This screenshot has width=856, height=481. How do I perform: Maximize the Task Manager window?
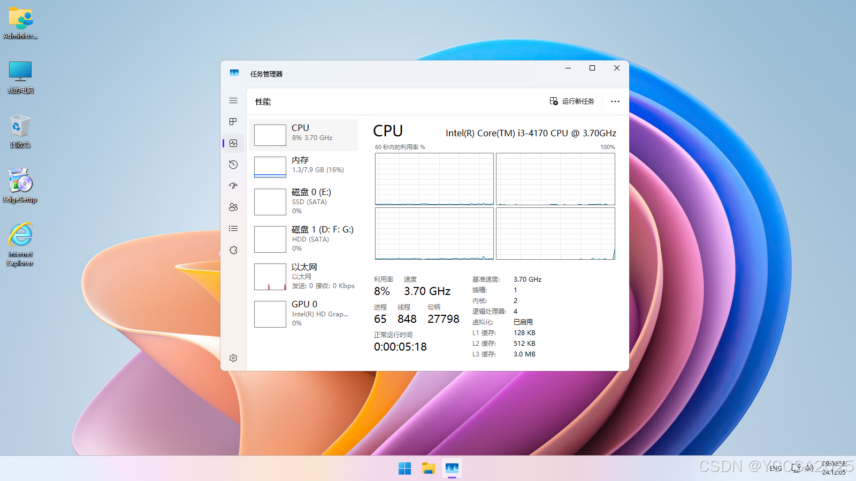pos(592,68)
